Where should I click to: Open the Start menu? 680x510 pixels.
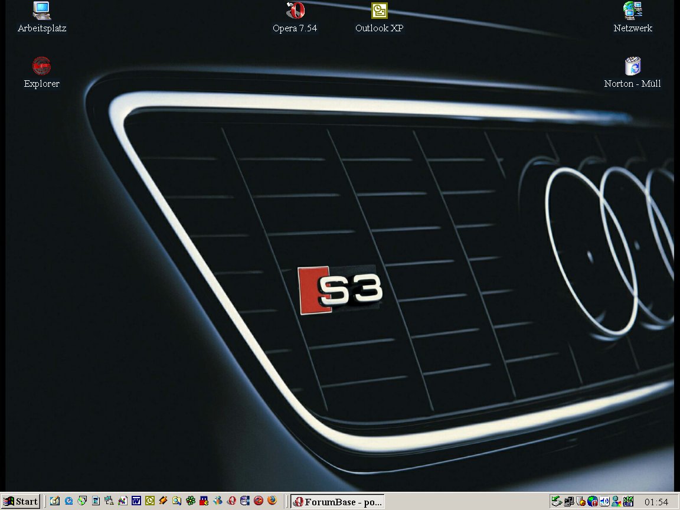tap(21, 501)
